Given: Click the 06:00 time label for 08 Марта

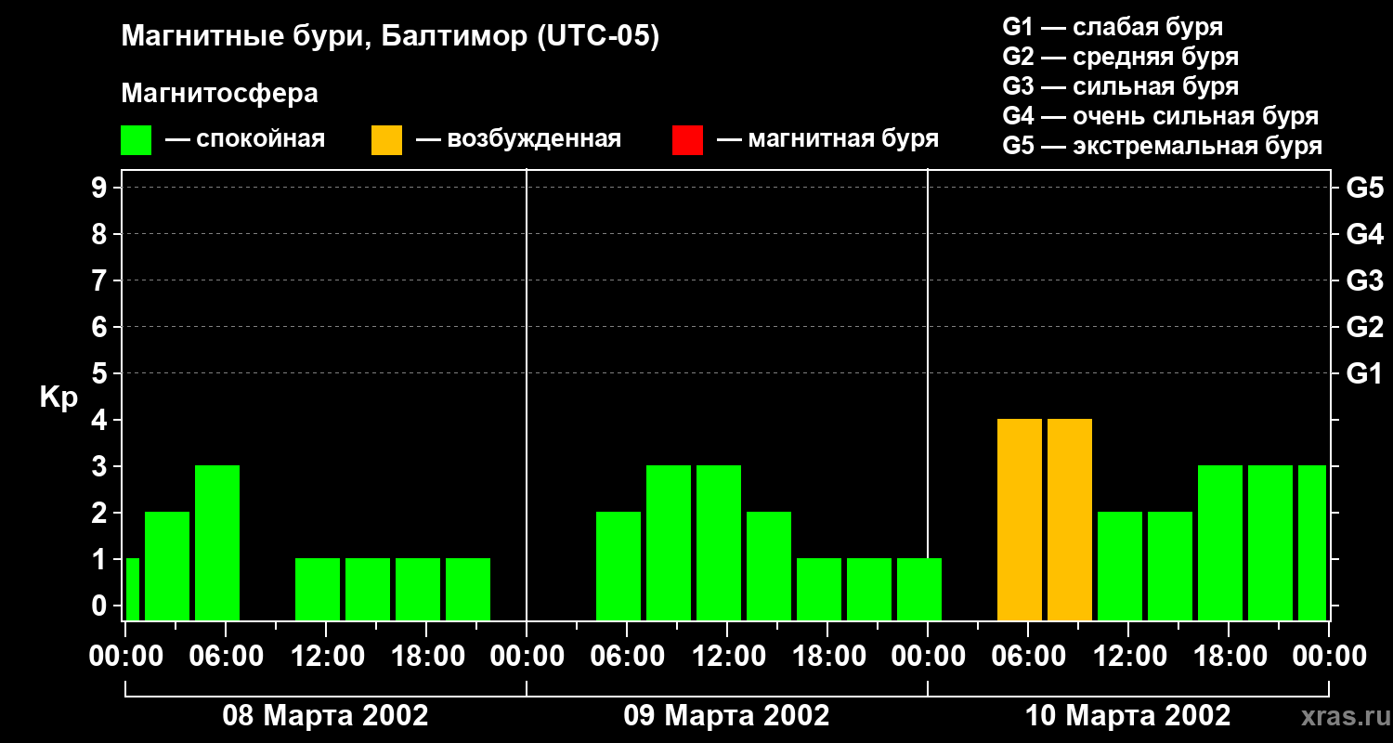Looking at the screenshot, I should pyautogui.click(x=226, y=657).
